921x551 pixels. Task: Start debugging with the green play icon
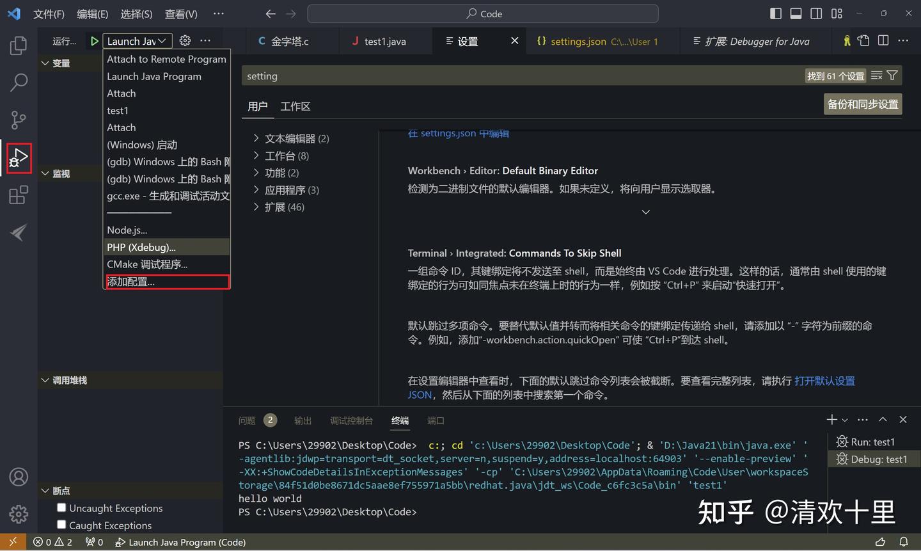tap(93, 40)
